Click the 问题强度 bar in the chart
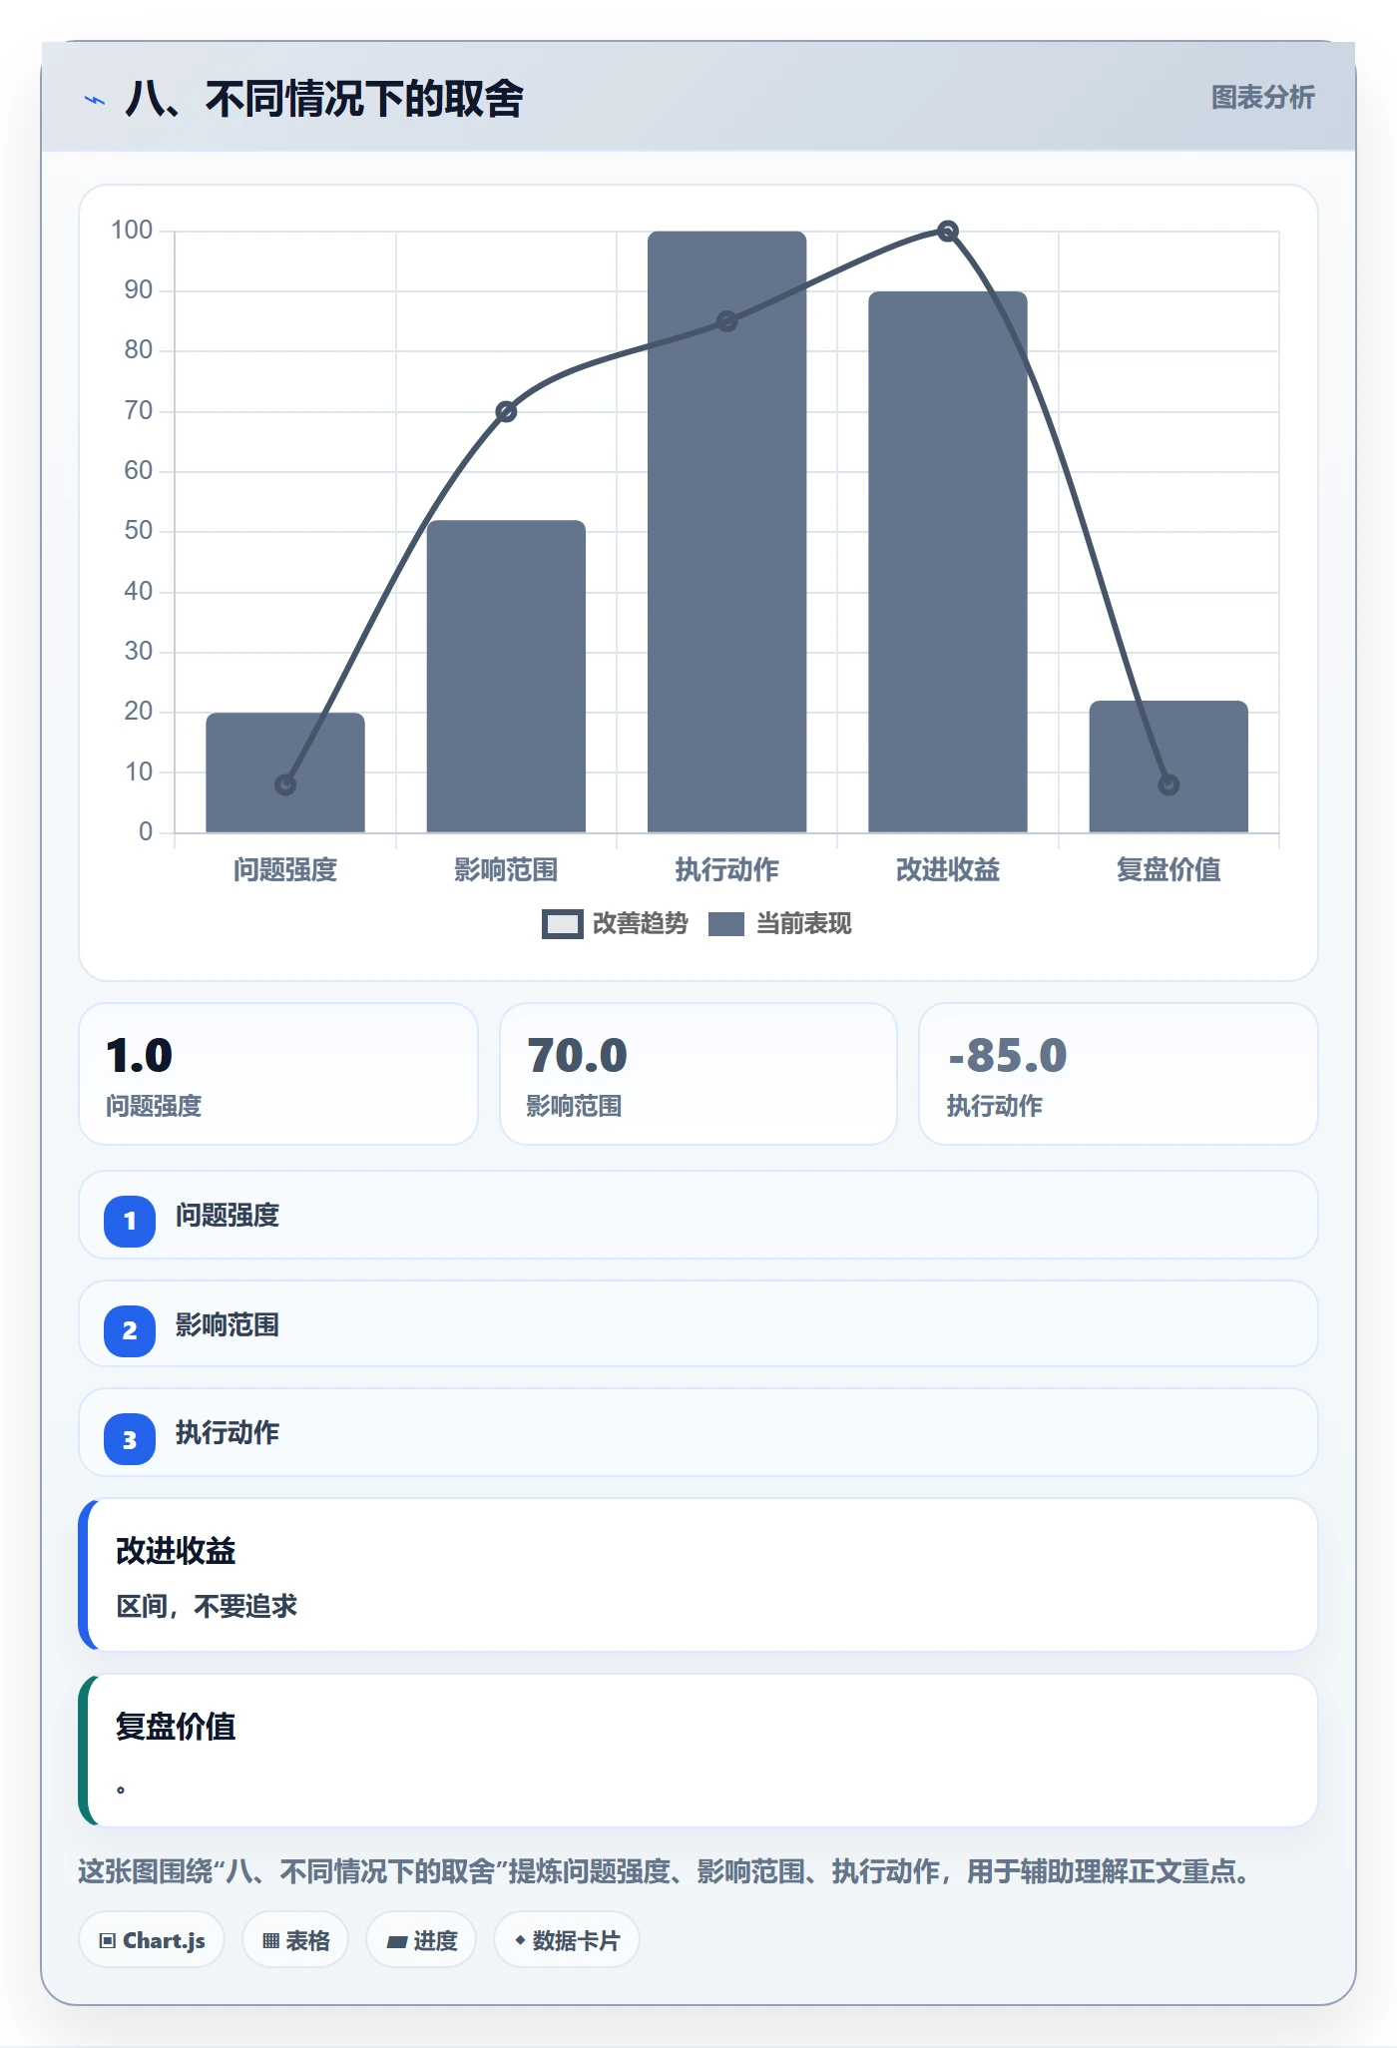The image size is (1397, 2048). click(x=285, y=772)
